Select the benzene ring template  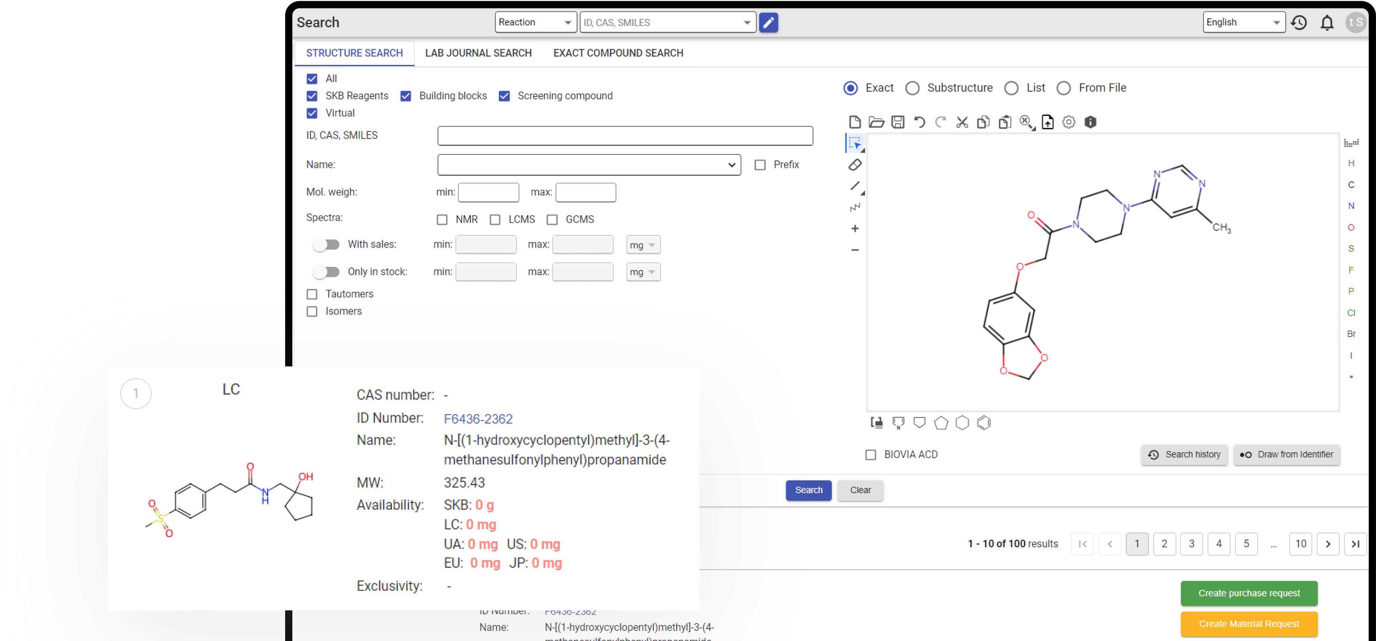click(983, 423)
